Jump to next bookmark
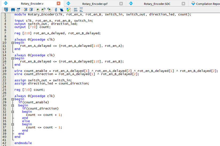Screen dimensions: 220x146 (43, 10)
